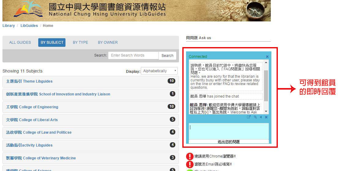The image size is (339, 171).
Task: Open the LibGuides breadcrumb link
Action: [x=29, y=25]
